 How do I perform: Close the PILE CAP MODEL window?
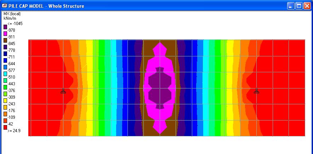[x=307, y=6]
